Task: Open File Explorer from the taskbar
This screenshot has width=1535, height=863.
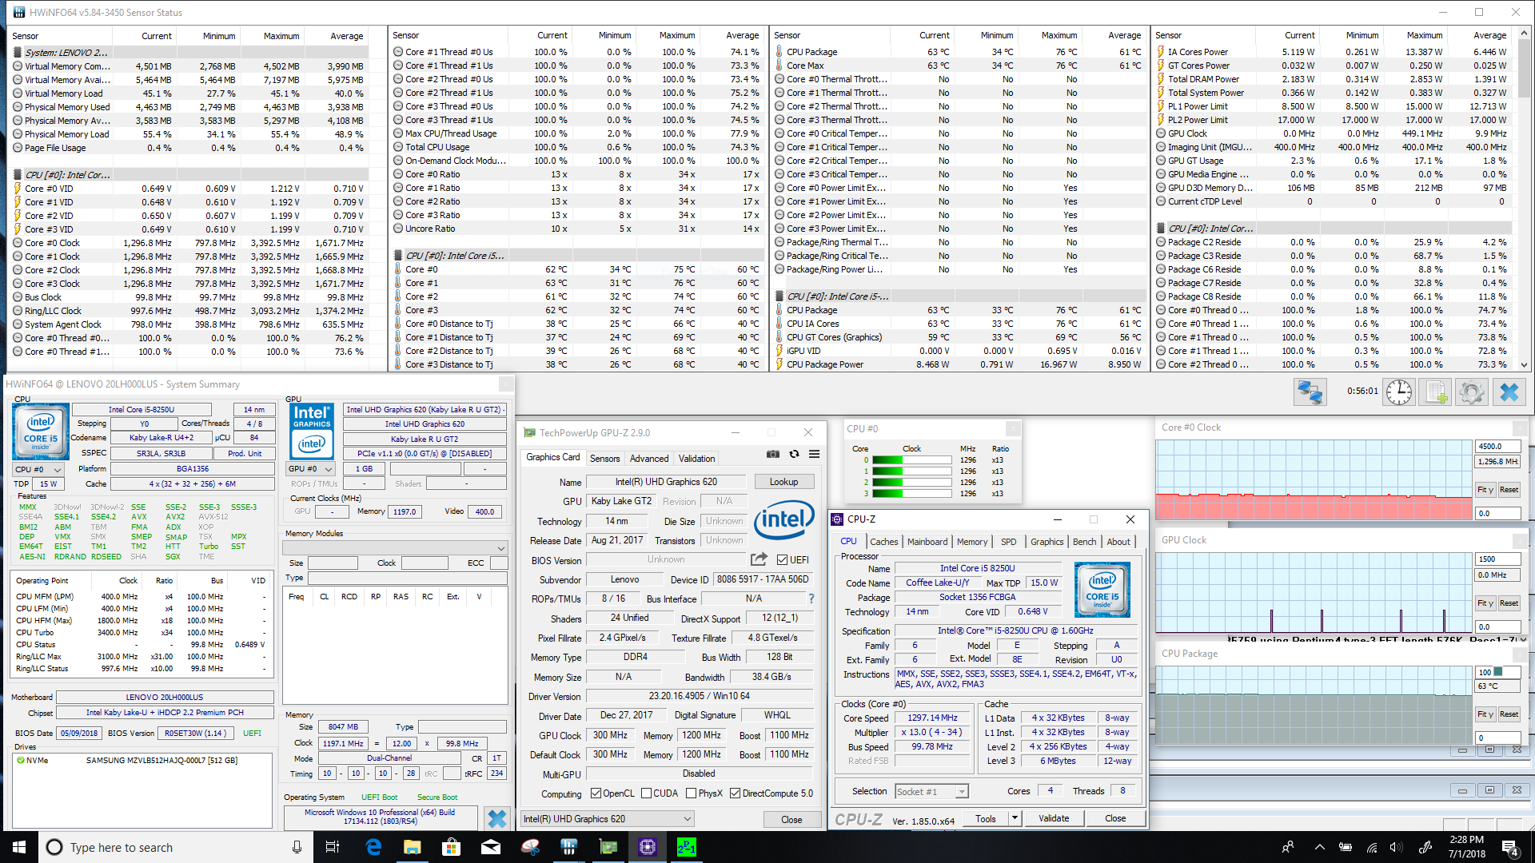Action: (x=413, y=847)
